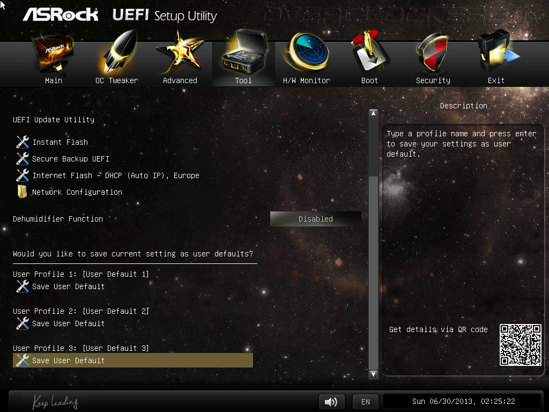The width and height of the screenshot is (549, 412).
Task: Click the folder icon beside Network Configuration
Action: (x=22, y=192)
